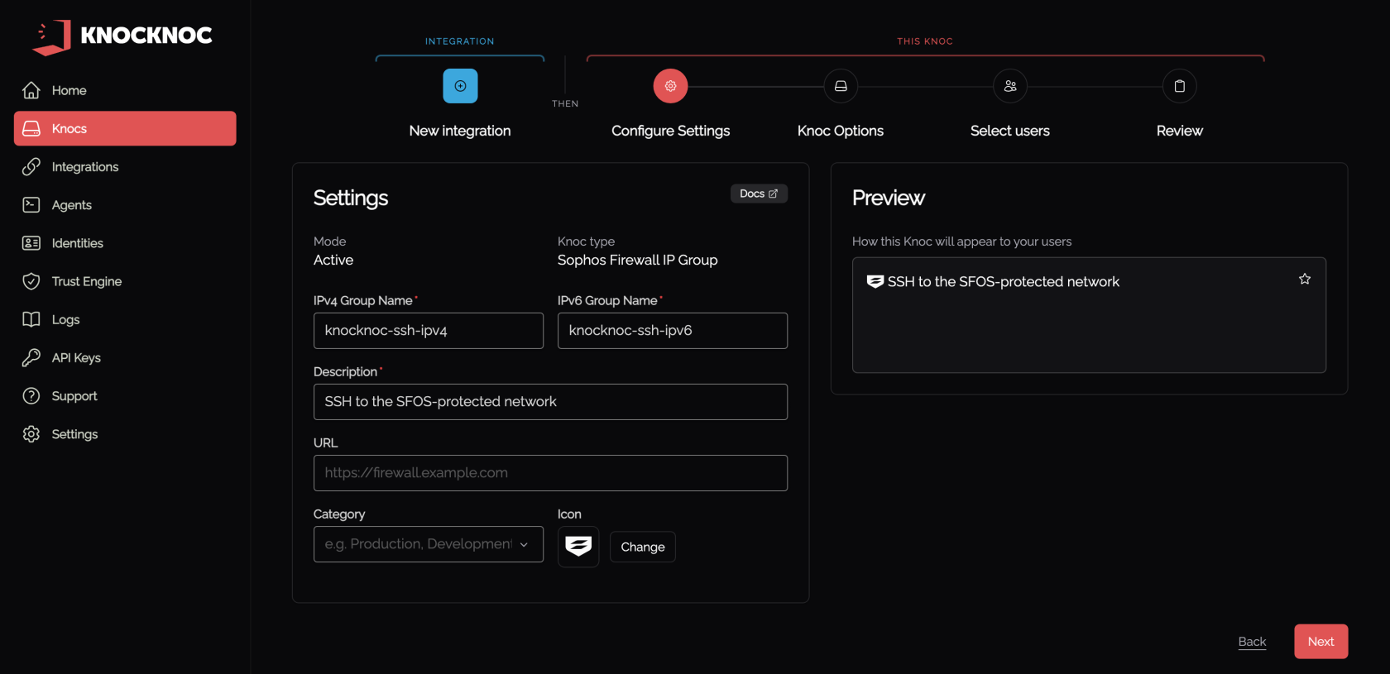Screen dimensions: 1390x674
Task: Click the Select users step icon
Action: 1010,86
